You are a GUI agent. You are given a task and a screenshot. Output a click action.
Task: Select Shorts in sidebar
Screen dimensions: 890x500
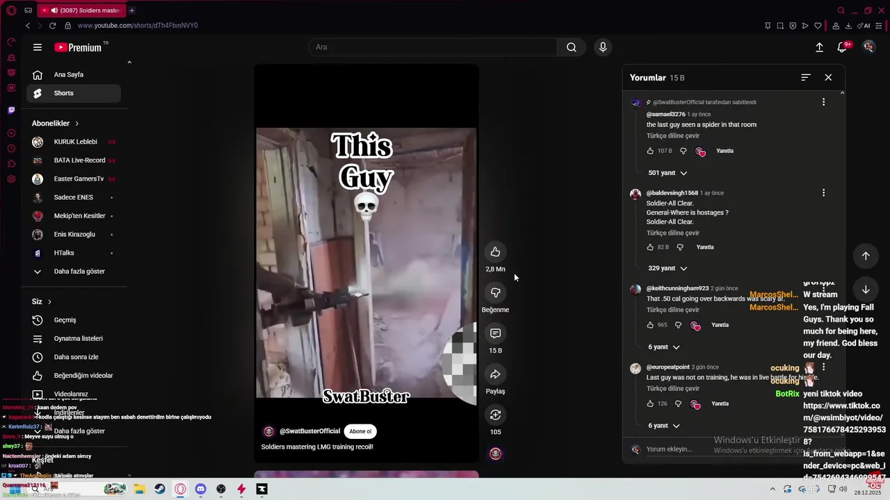coord(73,93)
